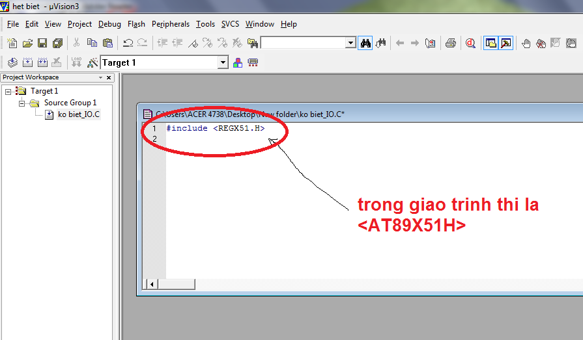The image size is (583, 340).
Task: Undo the last edit
Action: [128, 43]
